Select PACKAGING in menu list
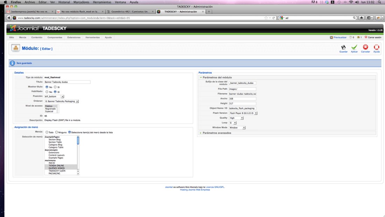Viewport: 385px width, 217px height. coord(54,174)
